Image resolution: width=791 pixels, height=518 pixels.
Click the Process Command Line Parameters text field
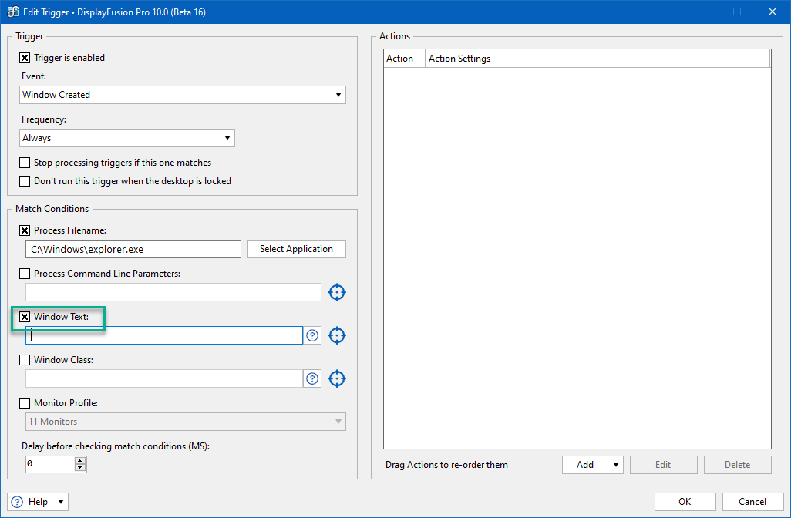coord(173,292)
